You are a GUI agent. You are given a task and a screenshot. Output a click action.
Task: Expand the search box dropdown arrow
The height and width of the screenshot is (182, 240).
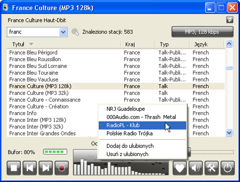coord(63,32)
